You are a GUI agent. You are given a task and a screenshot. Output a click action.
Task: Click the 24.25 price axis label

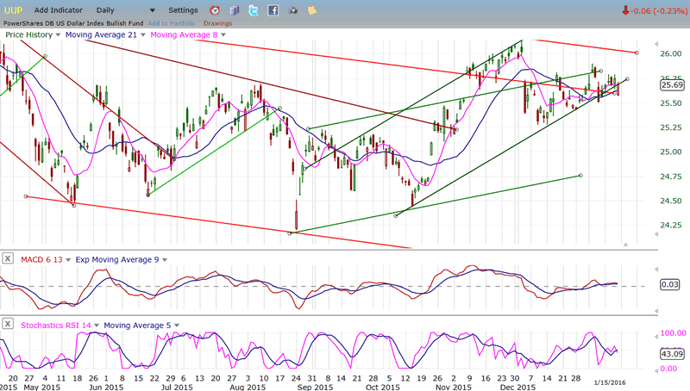(671, 226)
